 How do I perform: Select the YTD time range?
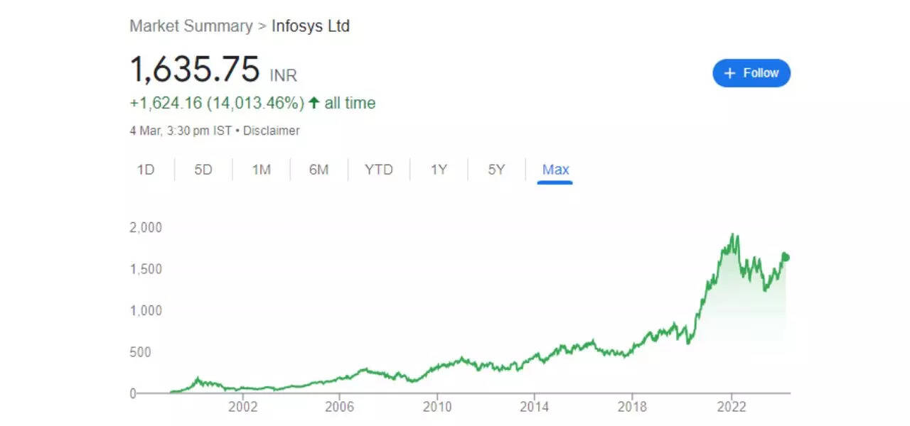379,170
